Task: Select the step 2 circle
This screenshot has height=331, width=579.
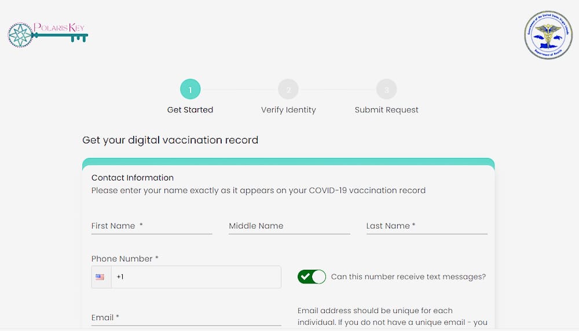Action: (288, 89)
